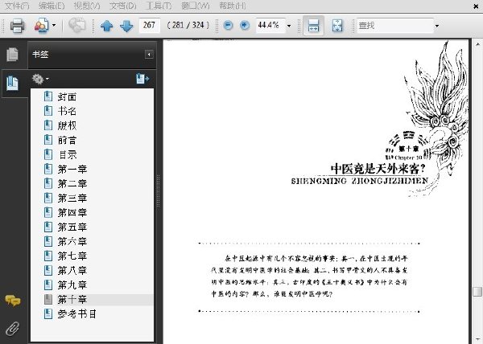Open bookmark options gear menu
The height and width of the screenshot is (344, 483).
[x=40, y=79]
